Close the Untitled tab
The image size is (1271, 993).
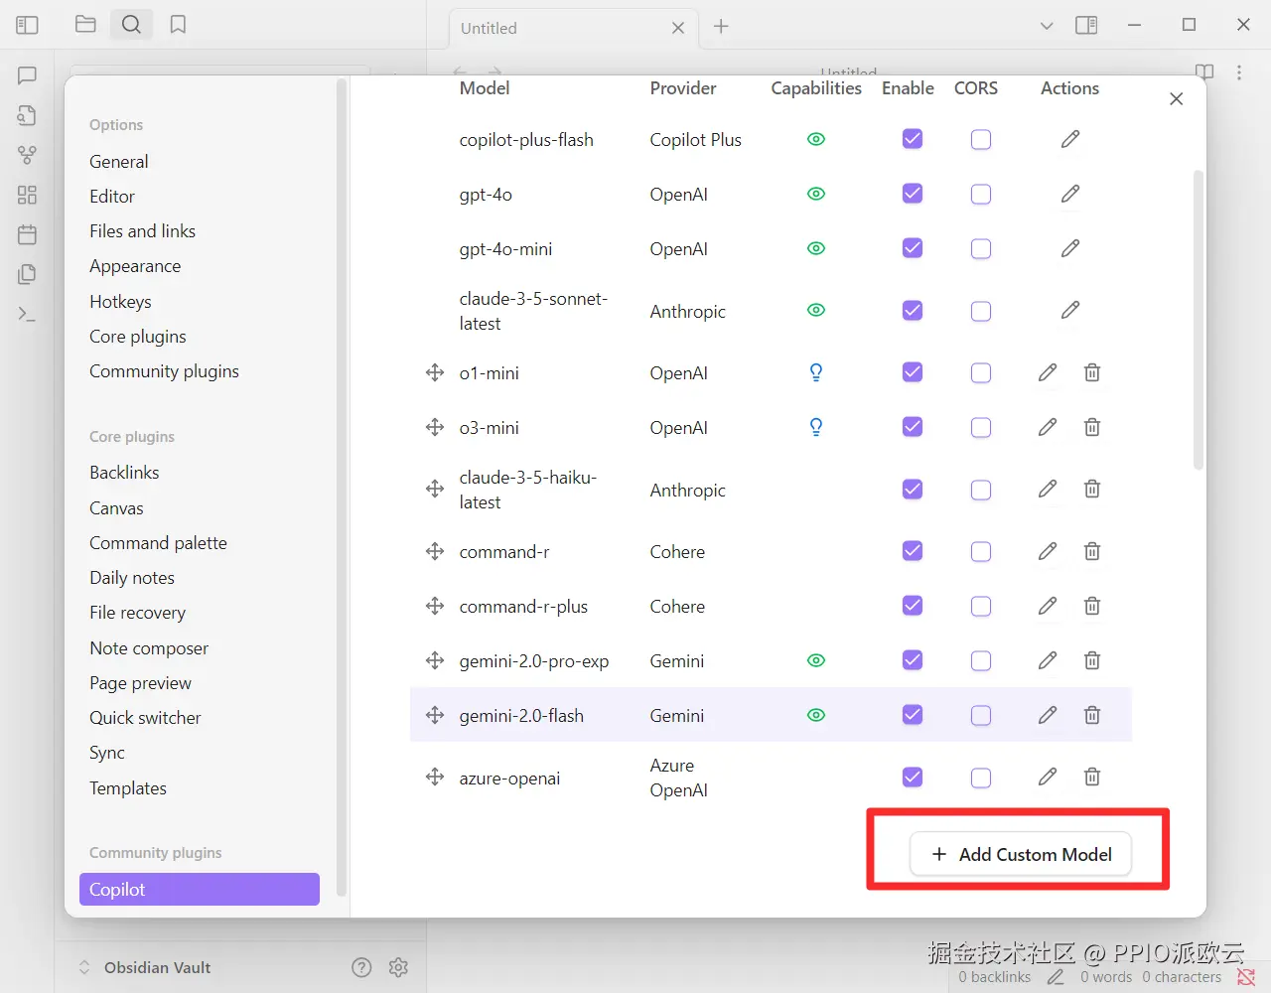(678, 28)
